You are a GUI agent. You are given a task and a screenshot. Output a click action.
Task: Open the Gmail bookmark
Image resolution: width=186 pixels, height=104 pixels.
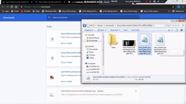15,11
